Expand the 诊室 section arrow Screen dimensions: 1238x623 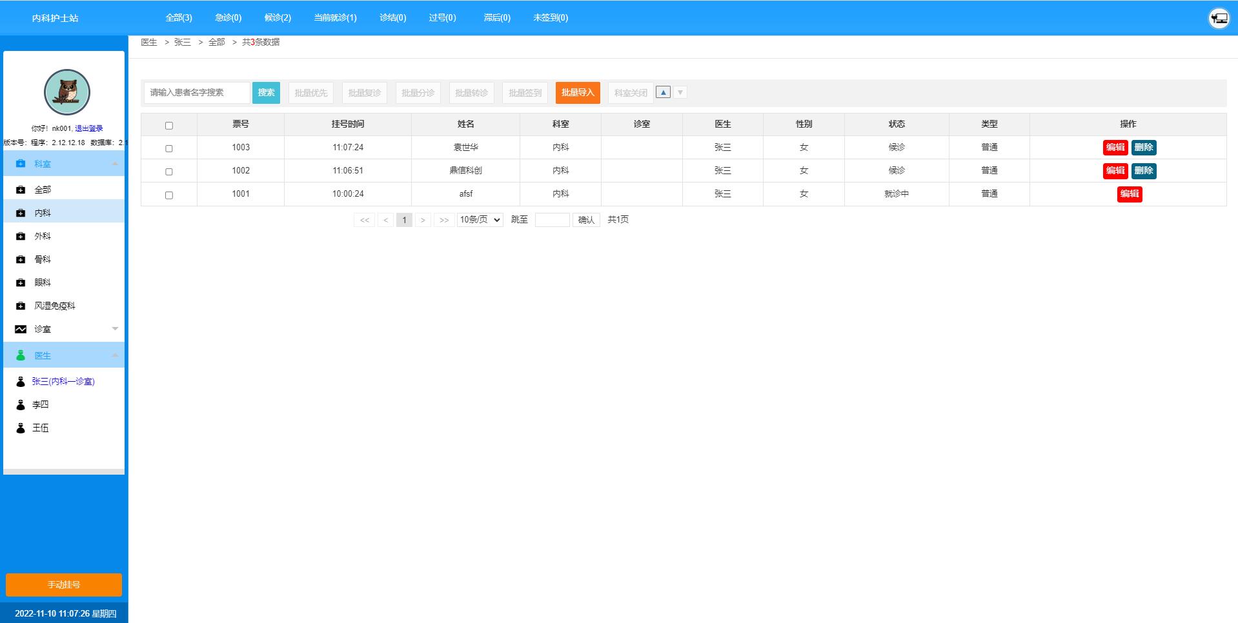[x=115, y=329]
